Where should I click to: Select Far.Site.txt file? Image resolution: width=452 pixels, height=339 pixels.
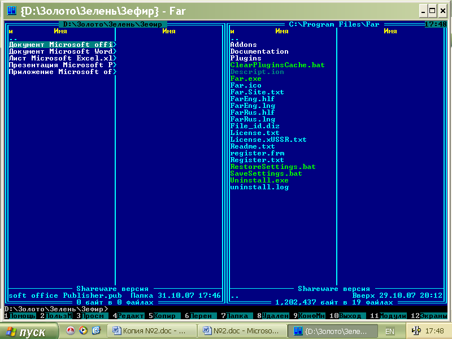click(257, 92)
